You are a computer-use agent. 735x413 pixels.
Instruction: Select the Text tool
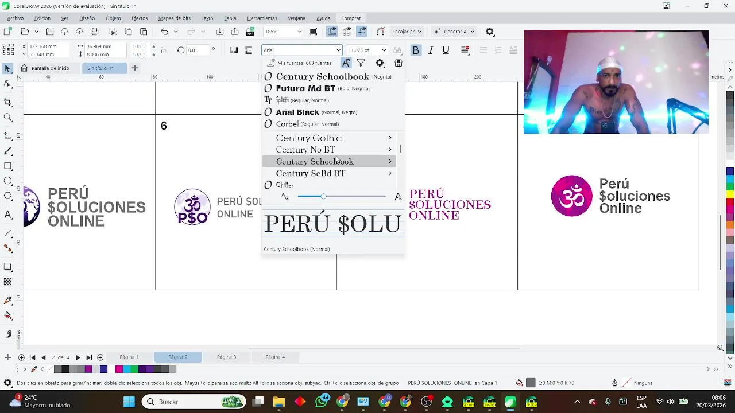pyautogui.click(x=7, y=215)
